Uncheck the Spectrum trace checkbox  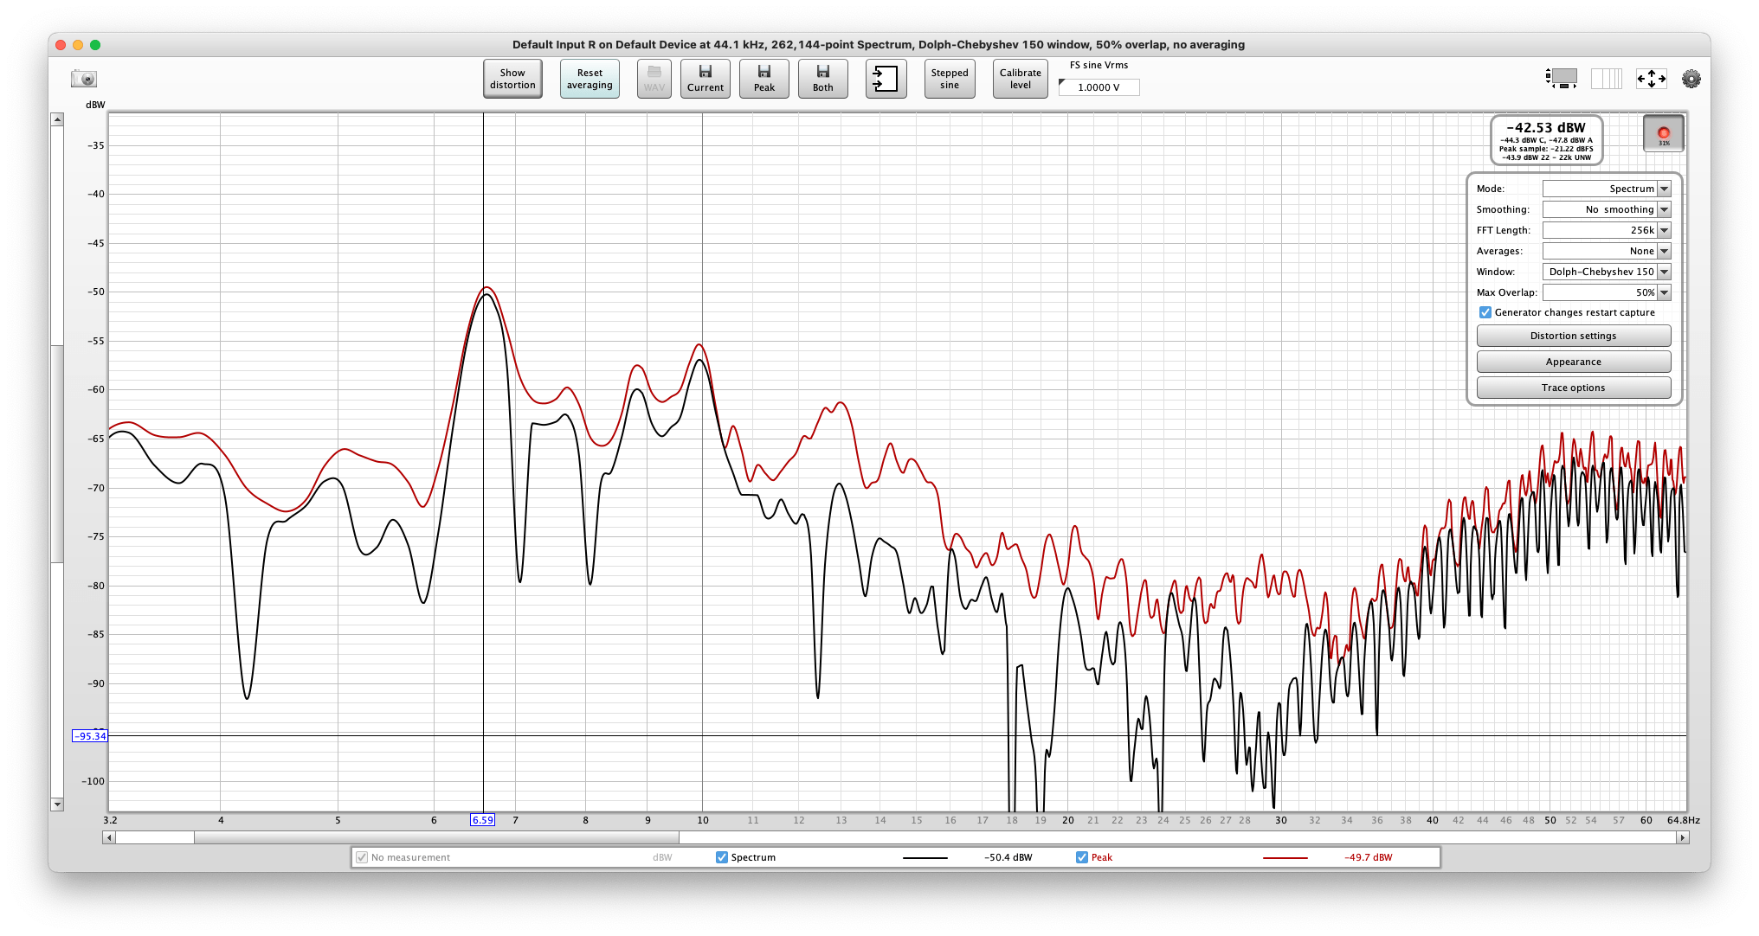[x=722, y=857]
